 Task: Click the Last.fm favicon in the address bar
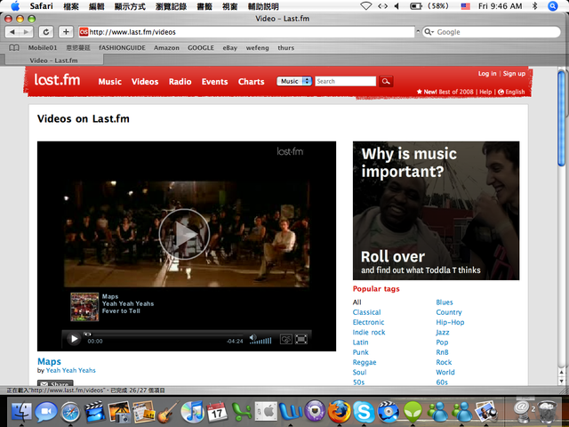coord(84,32)
